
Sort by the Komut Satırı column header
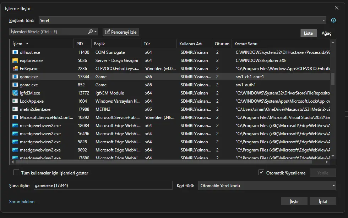pos(281,44)
